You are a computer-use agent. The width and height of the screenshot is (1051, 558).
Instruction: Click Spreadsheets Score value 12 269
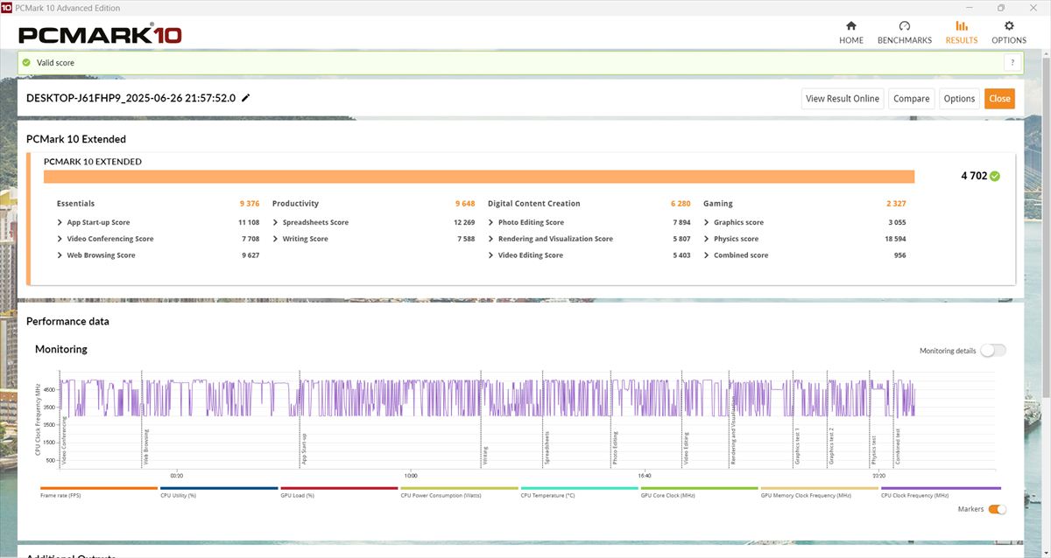464,222
